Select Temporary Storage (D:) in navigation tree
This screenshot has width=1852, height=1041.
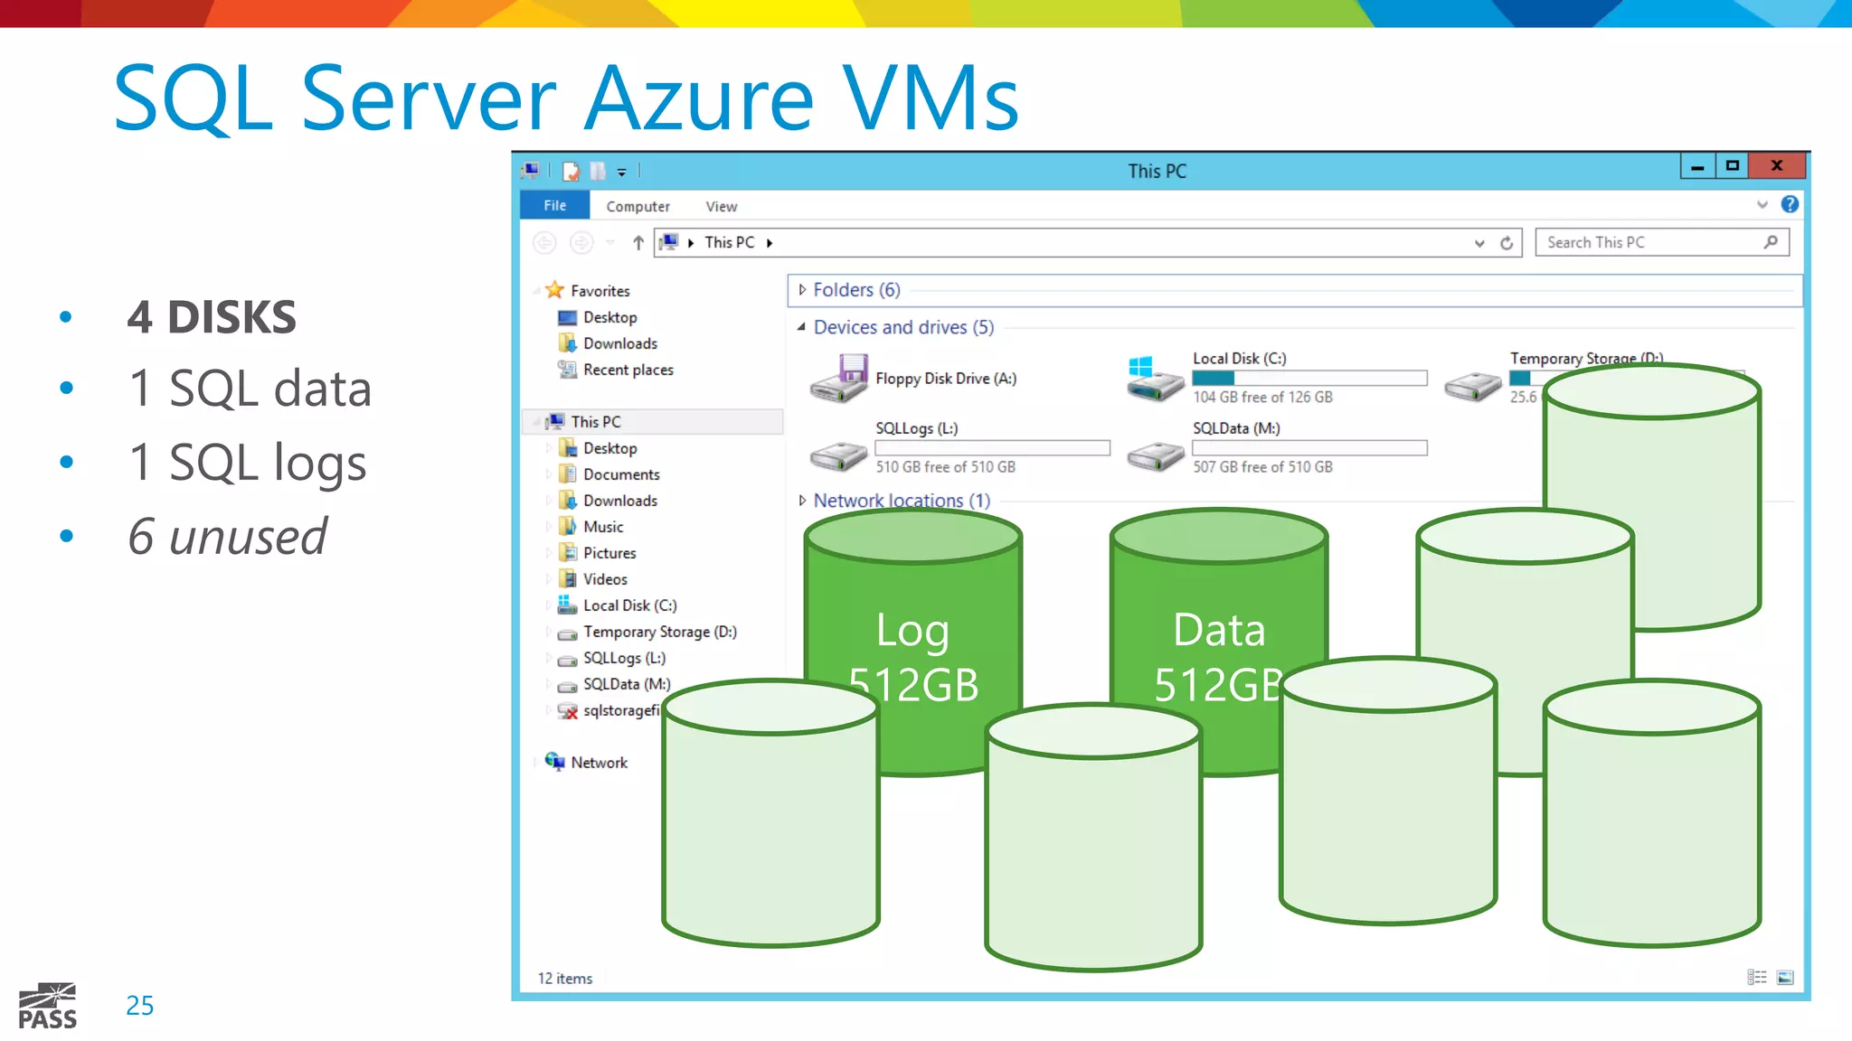[x=659, y=632]
